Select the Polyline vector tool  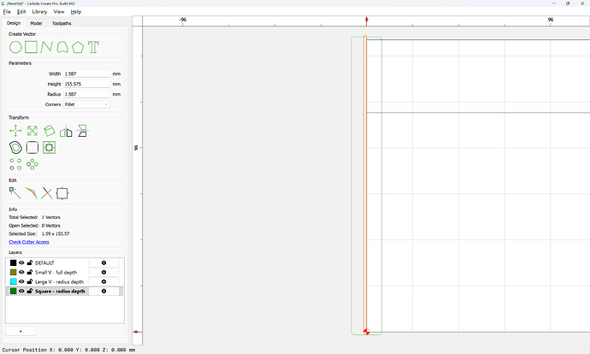pos(47,47)
